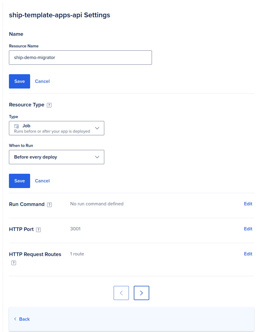Edit the Run Command setting
The image size is (258, 332).
(x=248, y=204)
